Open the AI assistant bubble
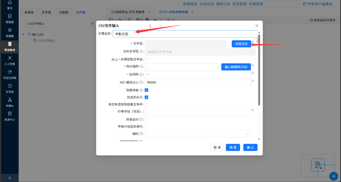This screenshot has height=182, width=341. pyautogui.click(x=334, y=176)
